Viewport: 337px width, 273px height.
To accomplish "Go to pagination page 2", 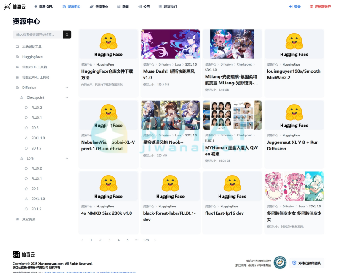I will 100,240.
